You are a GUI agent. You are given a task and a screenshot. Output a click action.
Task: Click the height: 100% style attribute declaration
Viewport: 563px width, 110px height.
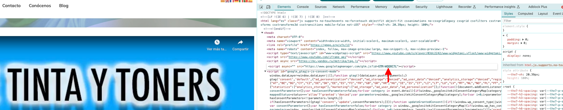tap(518, 78)
